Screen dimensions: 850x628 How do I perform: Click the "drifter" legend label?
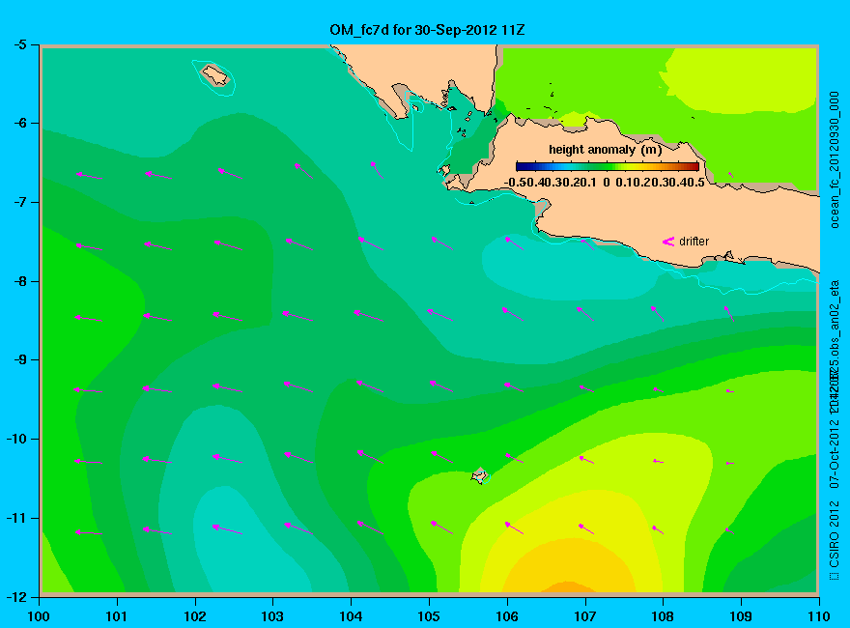click(x=694, y=242)
